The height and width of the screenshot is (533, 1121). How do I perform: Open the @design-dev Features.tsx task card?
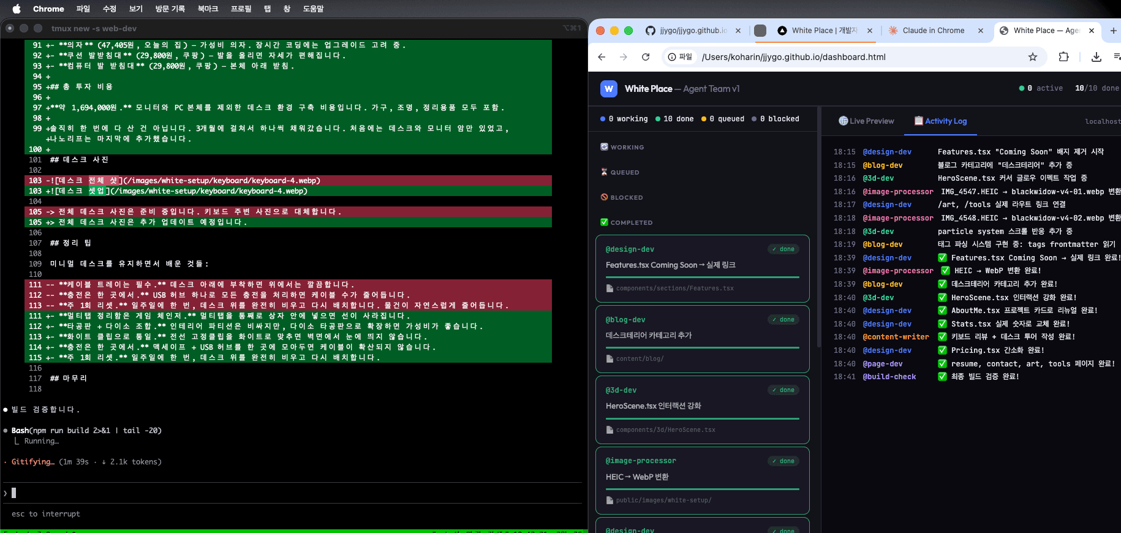point(702,269)
